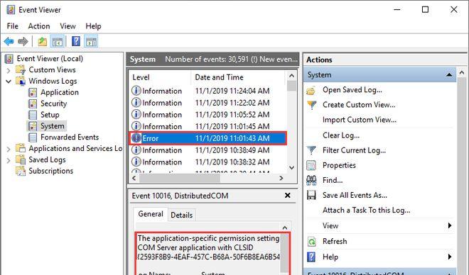Image resolution: width=469 pixels, height=275 pixels.
Task: Expand the Saved Logs tree node
Action: pos(9,160)
